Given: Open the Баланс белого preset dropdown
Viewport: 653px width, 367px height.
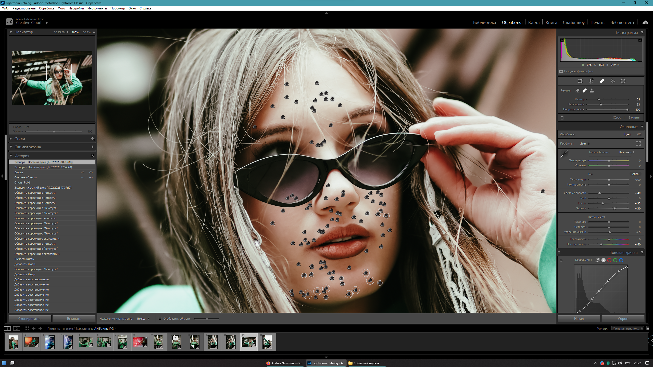Looking at the screenshot, I should pyautogui.click(x=627, y=152).
